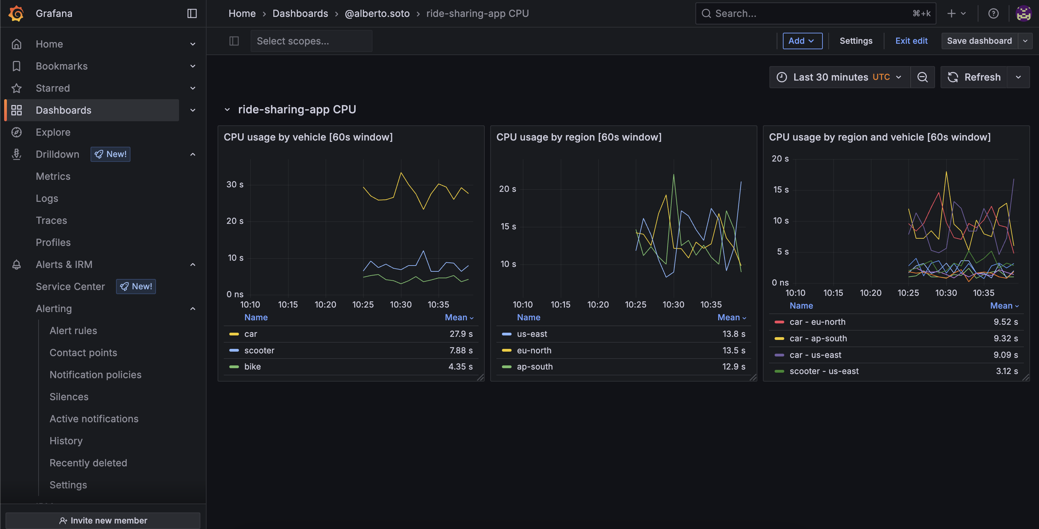This screenshot has height=529, width=1039.
Task: Open the Drilldown section
Action: [57, 154]
